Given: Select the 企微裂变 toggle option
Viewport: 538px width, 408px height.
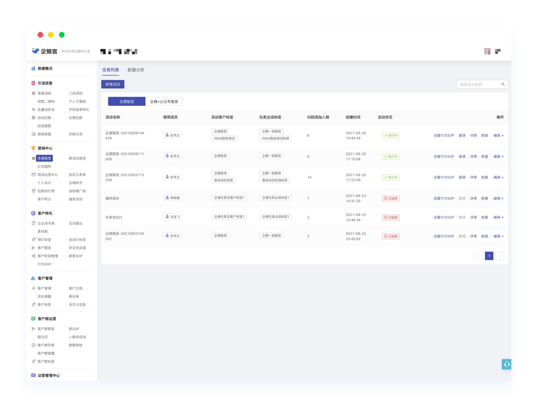Looking at the screenshot, I should tap(126, 101).
